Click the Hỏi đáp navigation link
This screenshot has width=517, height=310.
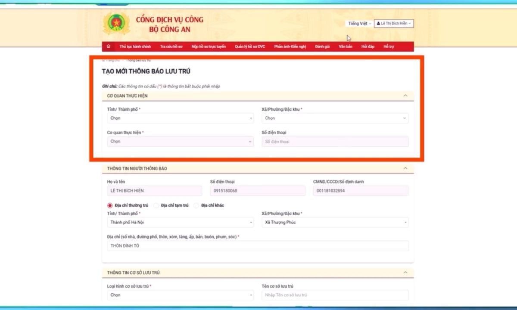[368, 46]
